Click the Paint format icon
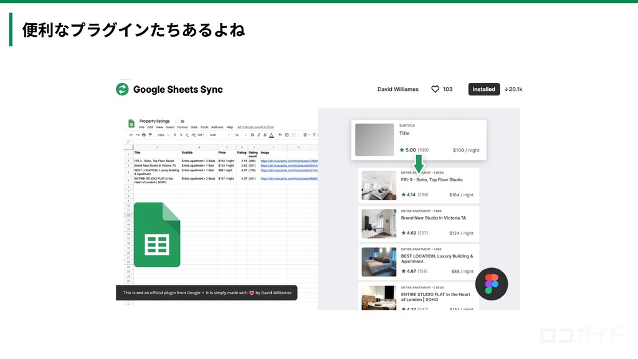Viewport: 638px width, 359px height. 150,135
